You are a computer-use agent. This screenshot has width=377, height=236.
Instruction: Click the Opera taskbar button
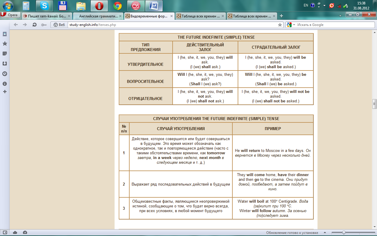[x=99, y=5]
